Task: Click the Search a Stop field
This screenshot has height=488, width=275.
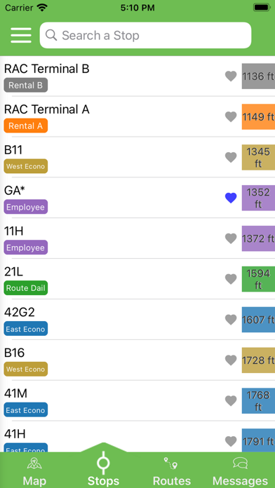Action: pos(145,35)
